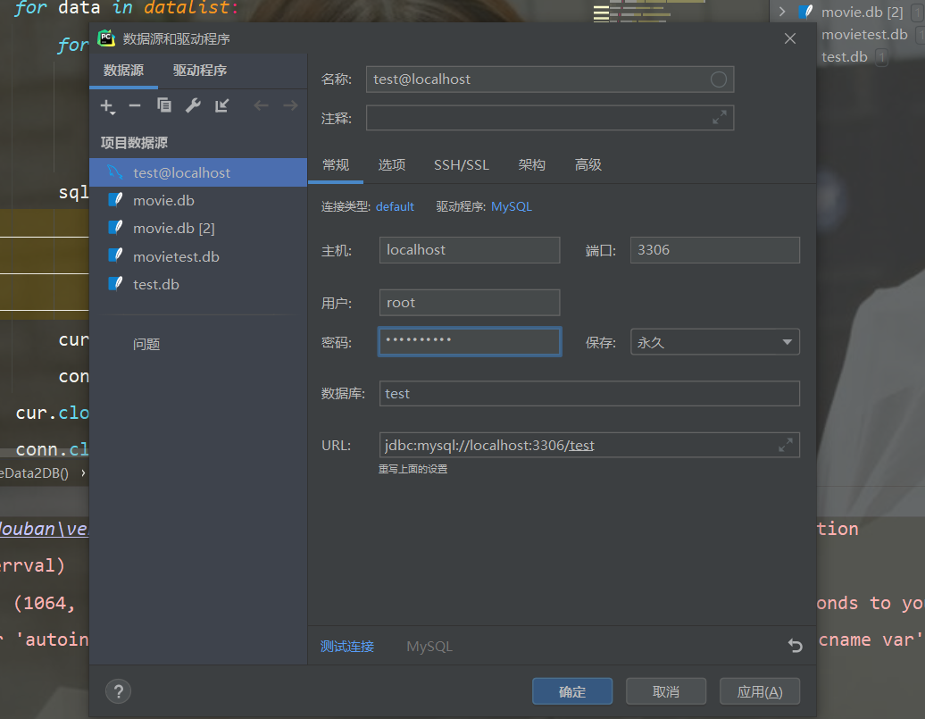Click the 数据库 database field

(589, 394)
